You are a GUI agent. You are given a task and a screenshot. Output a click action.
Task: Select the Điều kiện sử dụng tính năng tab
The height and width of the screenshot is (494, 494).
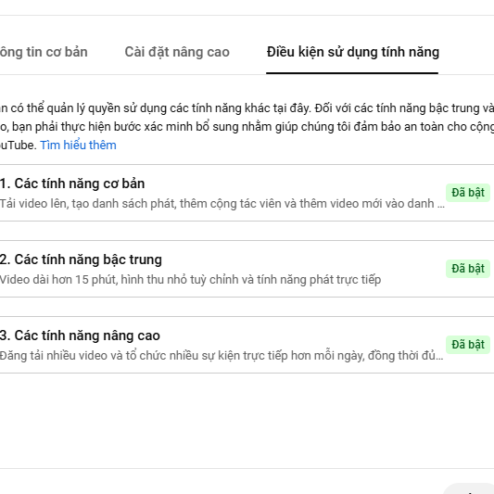click(352, 52)
